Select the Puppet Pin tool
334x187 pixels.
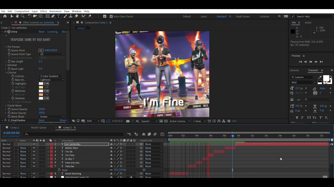[90, 16]
